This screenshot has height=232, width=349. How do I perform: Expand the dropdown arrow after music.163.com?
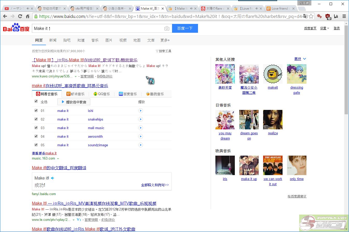pyautogui.click(x=58, y=159)
